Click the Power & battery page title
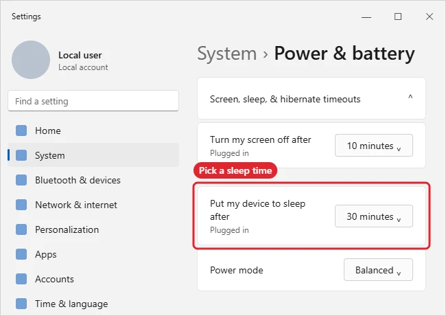The width and height of the screenshot is (446, 316). (x=344, y=54)
